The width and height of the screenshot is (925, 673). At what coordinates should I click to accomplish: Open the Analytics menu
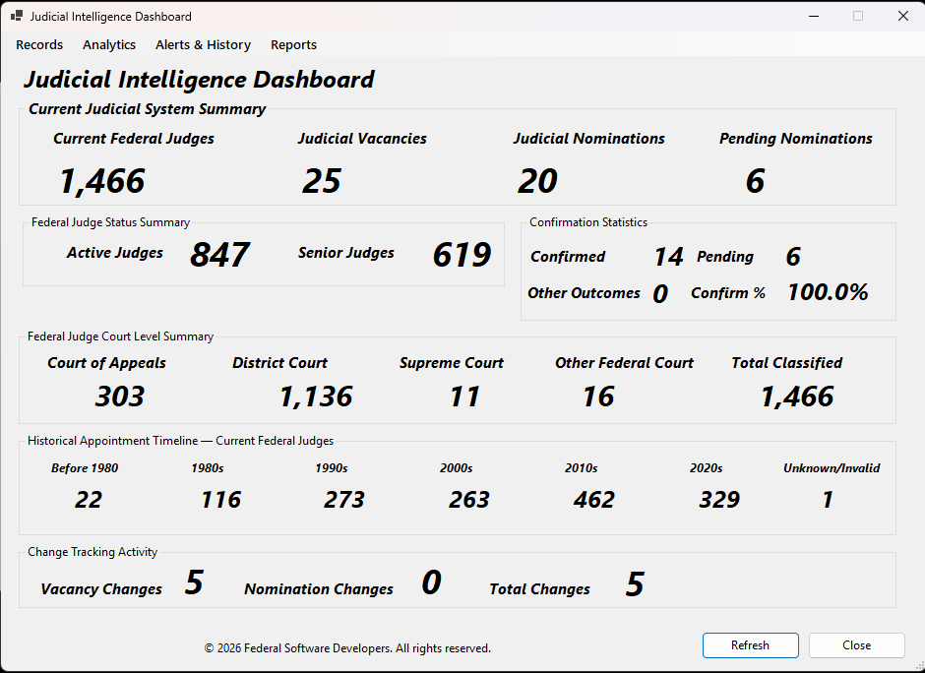(109, 45)
